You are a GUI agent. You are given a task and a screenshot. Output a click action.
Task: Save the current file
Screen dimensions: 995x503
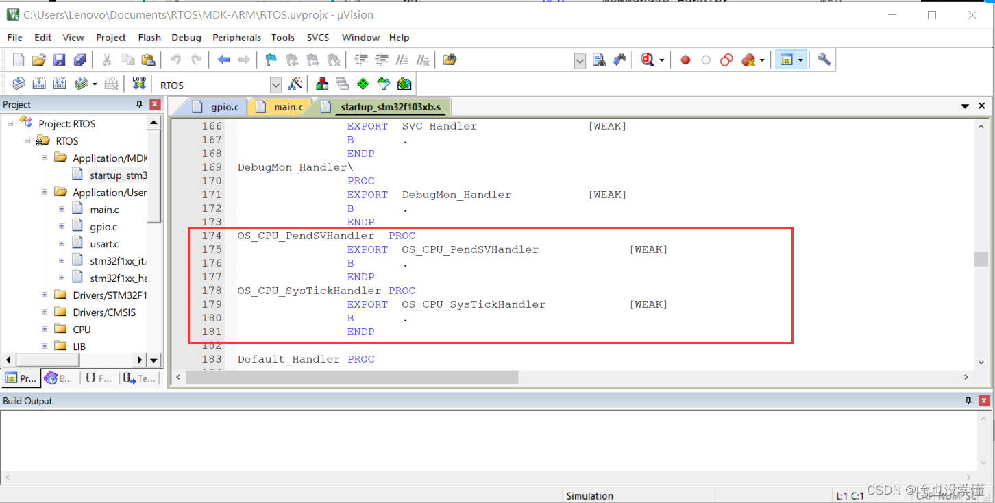60,60
